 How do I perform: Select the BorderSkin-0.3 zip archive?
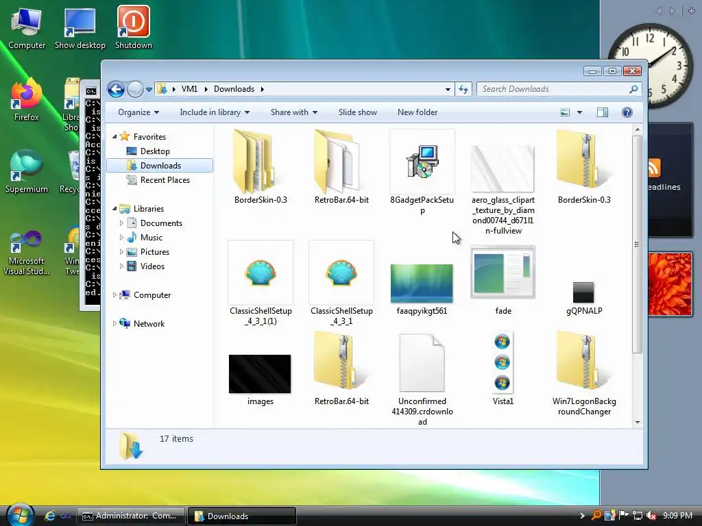584,168
